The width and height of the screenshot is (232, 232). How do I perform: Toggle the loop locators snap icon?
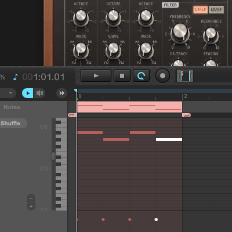tap(185, 76)
